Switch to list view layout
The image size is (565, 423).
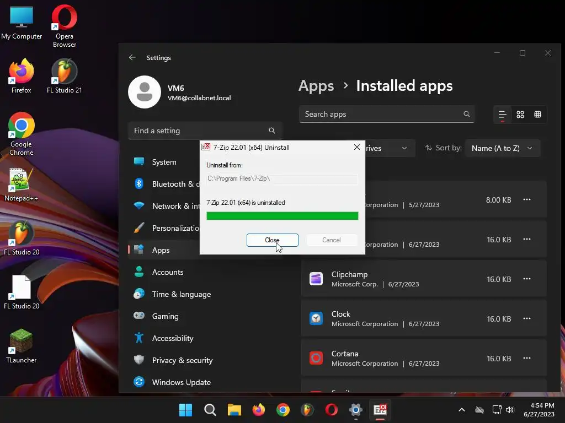[502, 115]
